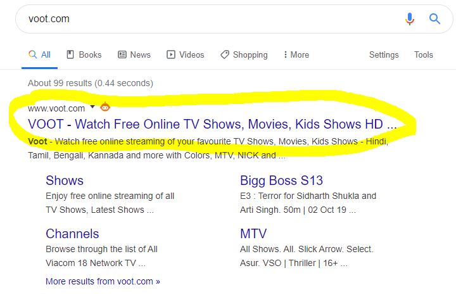Screen dimensions: 456x299
Task: Click the orange robot extension icon beside www.voot.com
Action: click(x=105, y=107)
